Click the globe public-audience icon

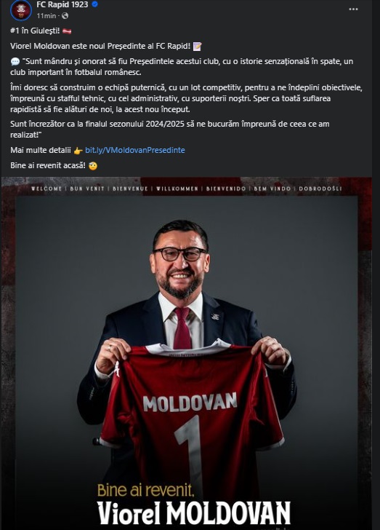tap(65, 15)
